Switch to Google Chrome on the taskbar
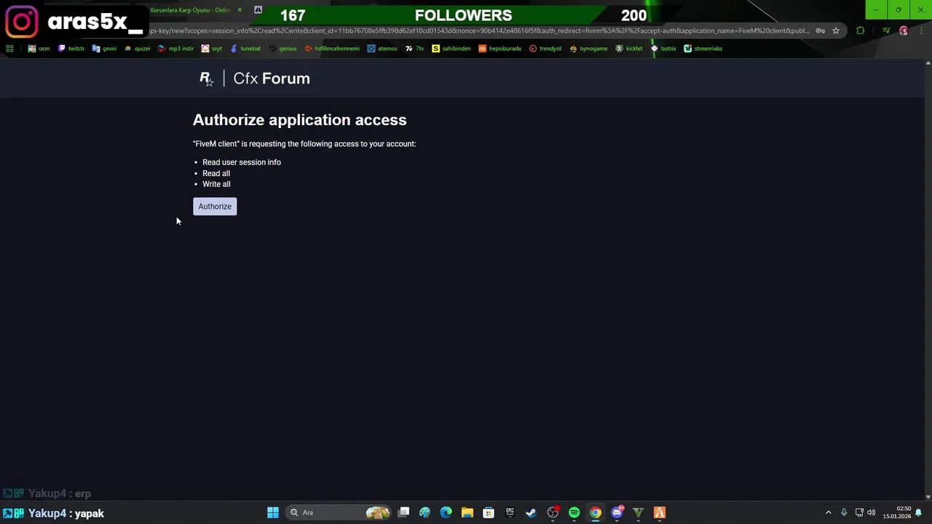Image resolution: width=932 pixels, height=524 pixels. pos(596,513)
